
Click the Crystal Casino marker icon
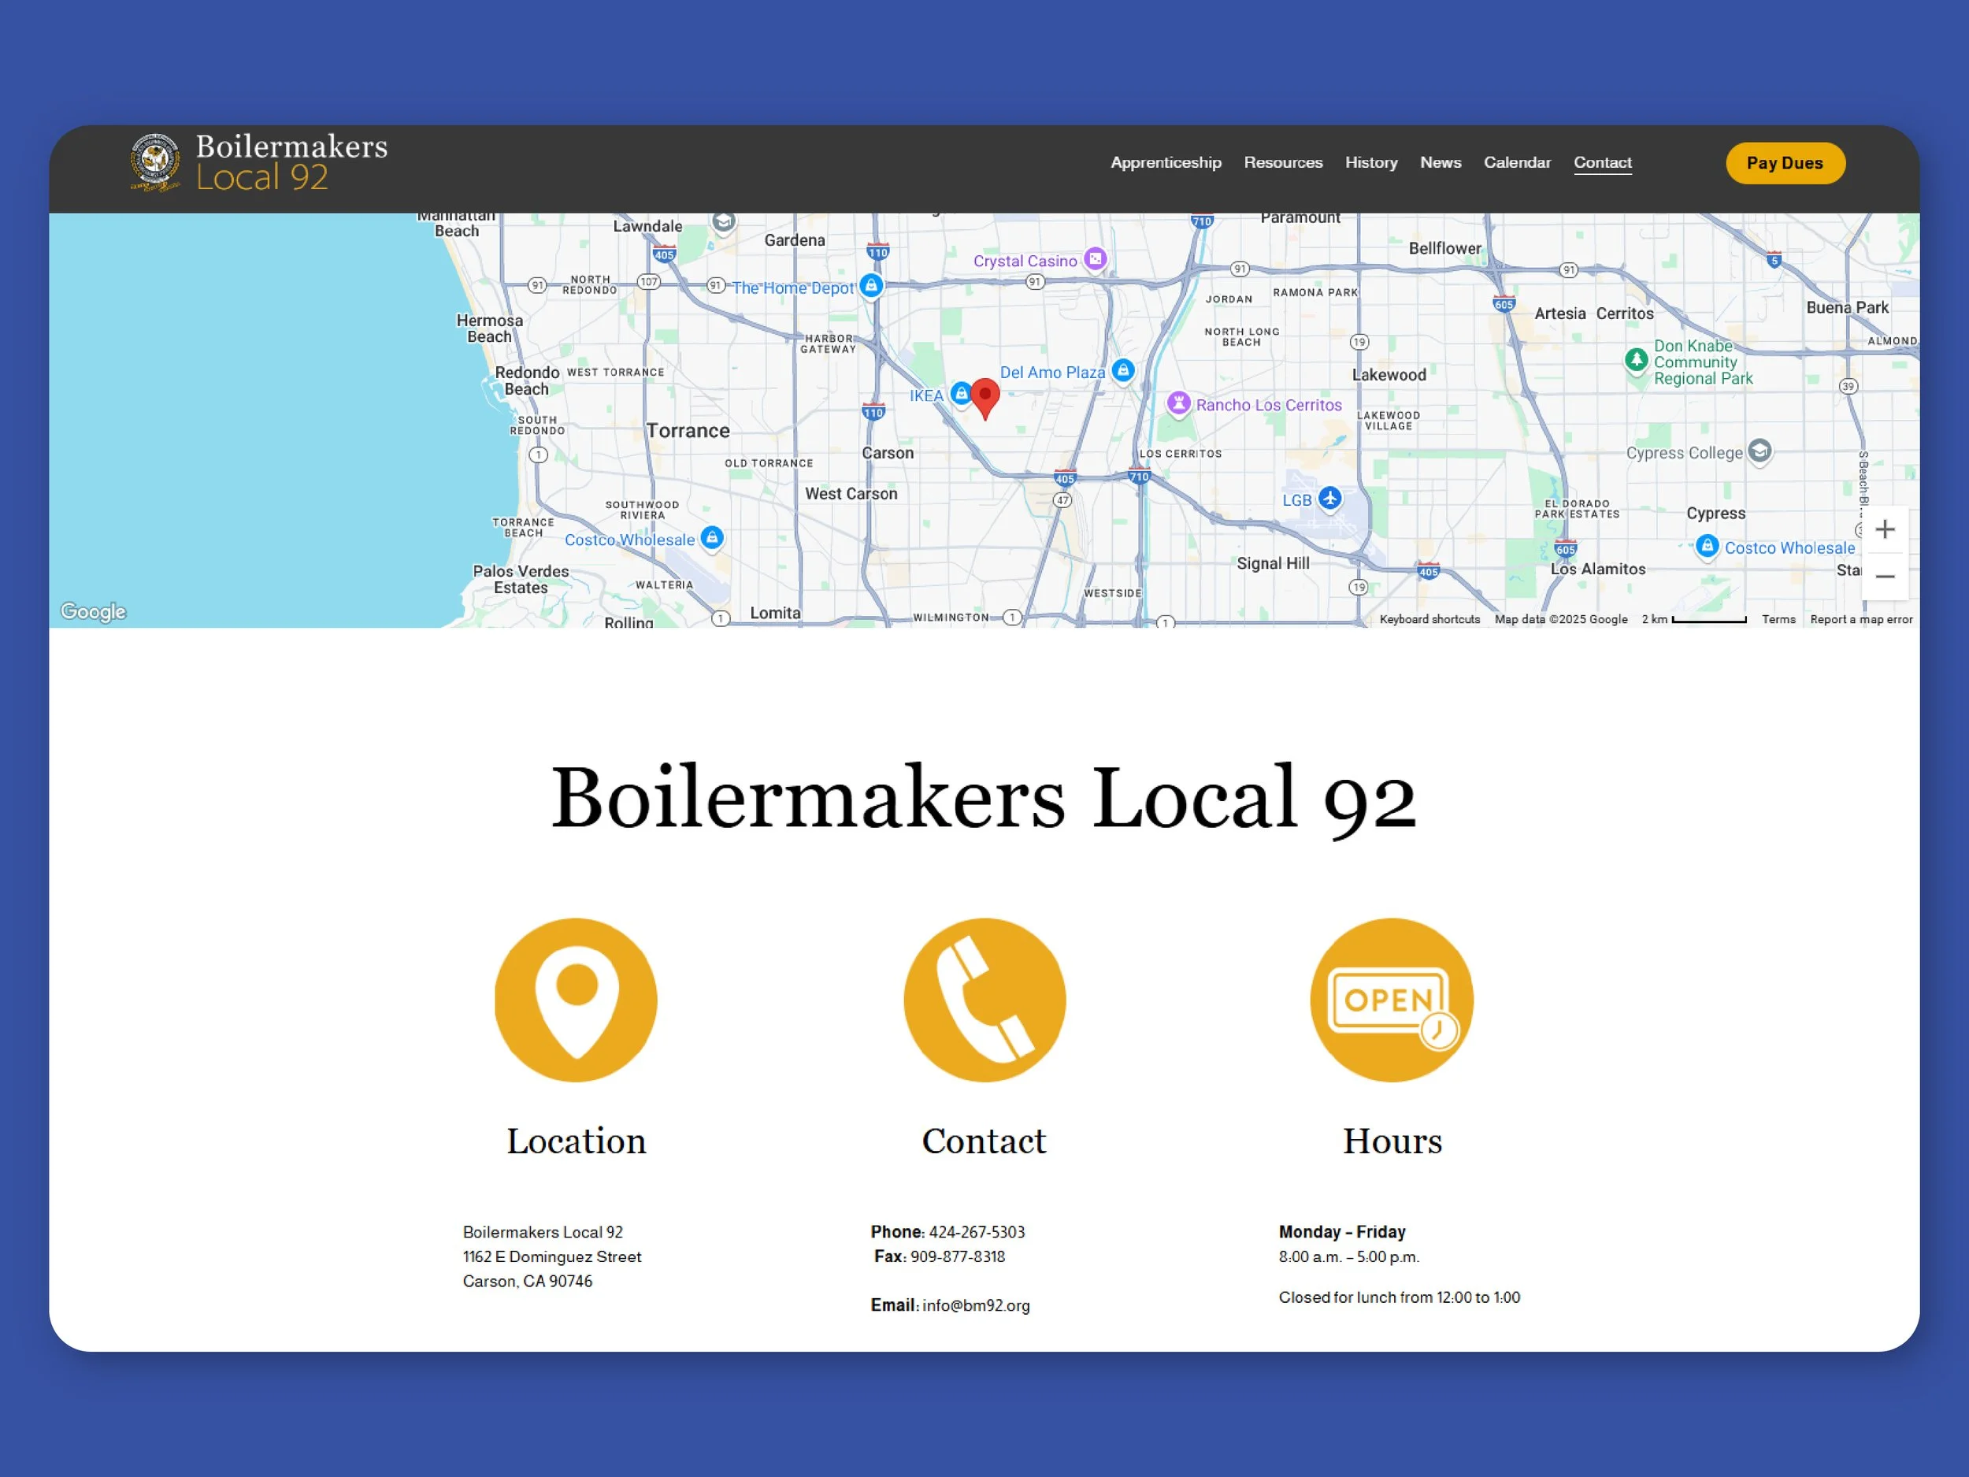pyautogui.click(x=1095, y=259)
